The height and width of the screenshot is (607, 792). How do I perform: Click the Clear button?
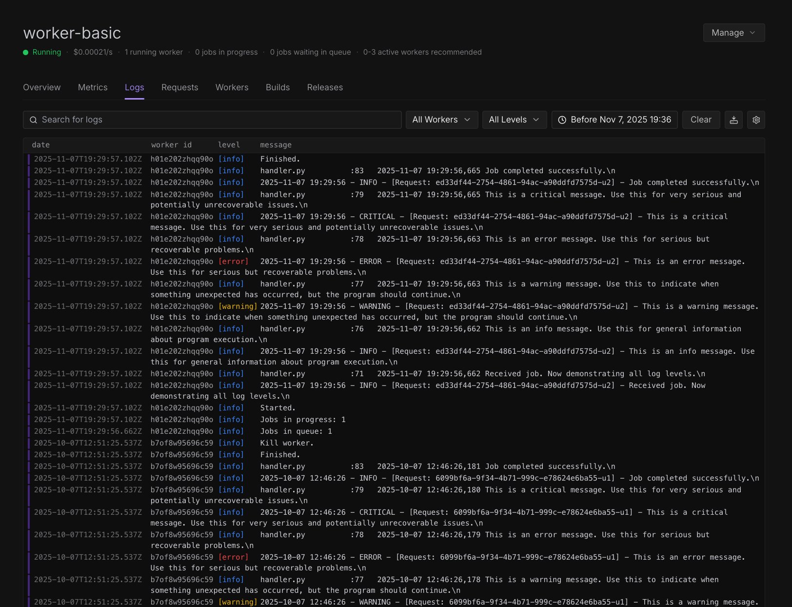tap(701, 120)
